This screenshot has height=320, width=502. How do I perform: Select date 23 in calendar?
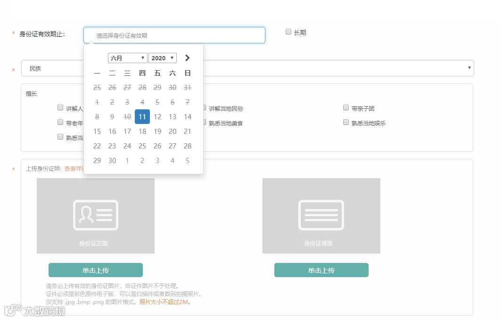click(x=112, y=146)
